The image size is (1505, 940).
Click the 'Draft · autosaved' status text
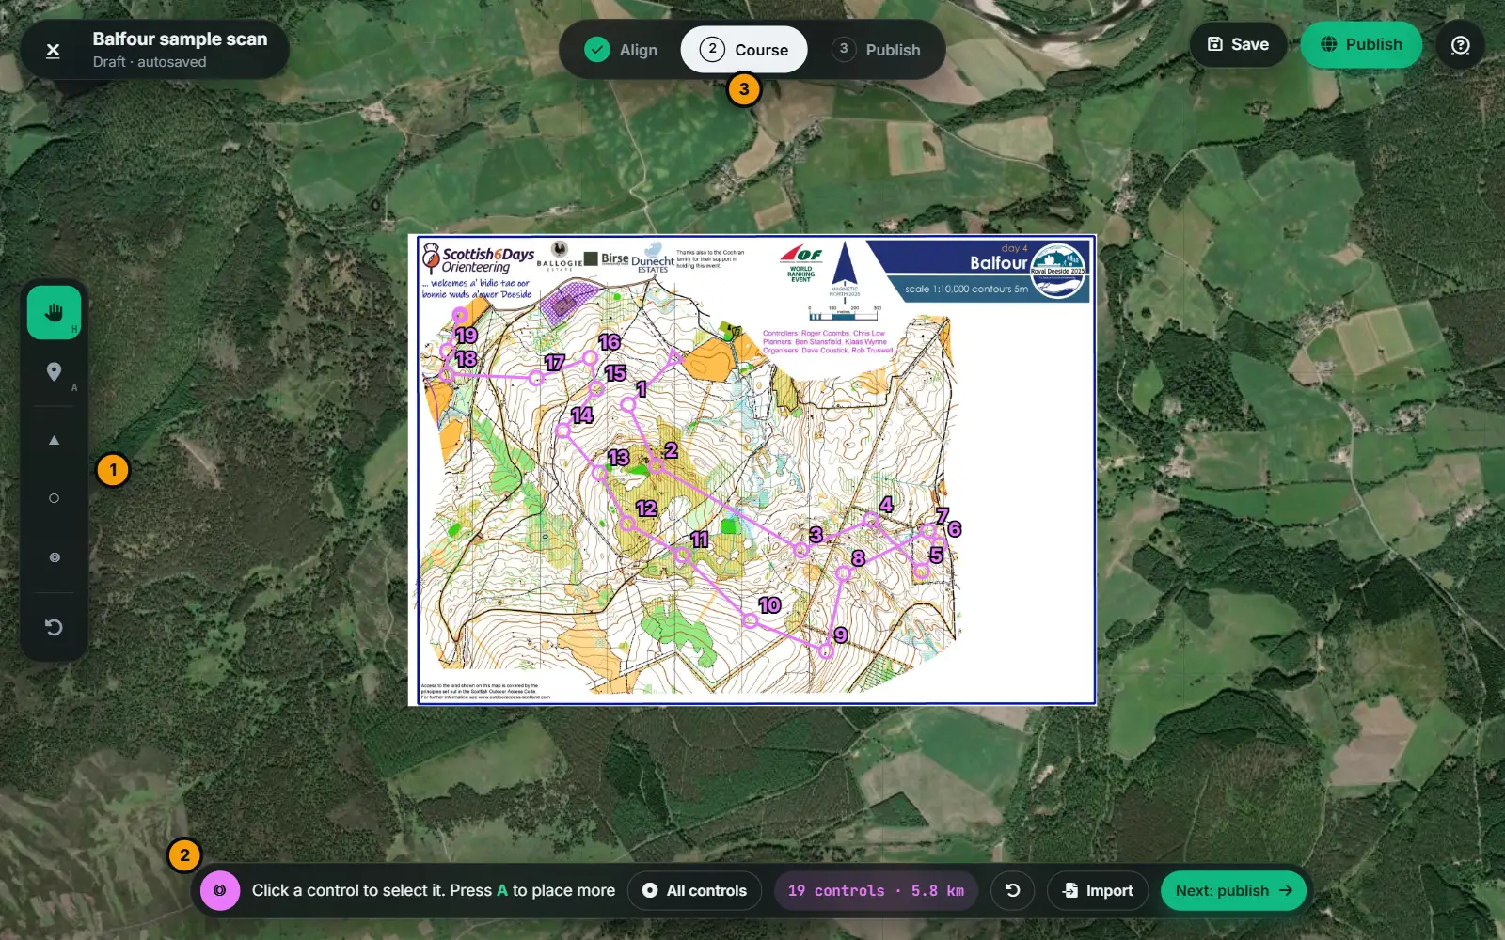(150, 62)
